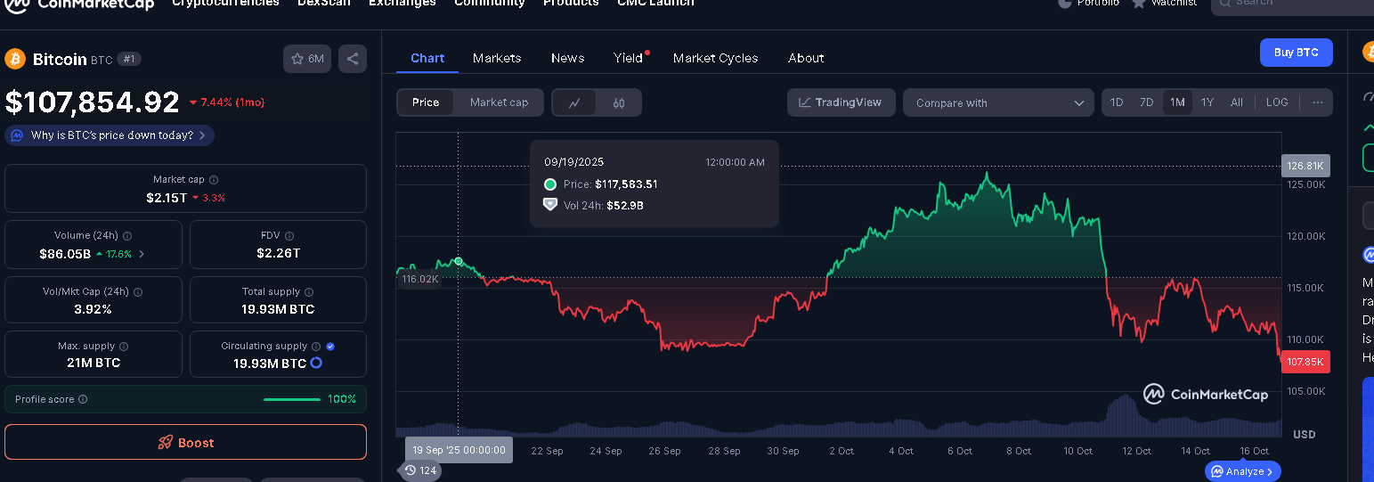
Task: Switch to candlestick chart view icon
Action: point(619,103)
